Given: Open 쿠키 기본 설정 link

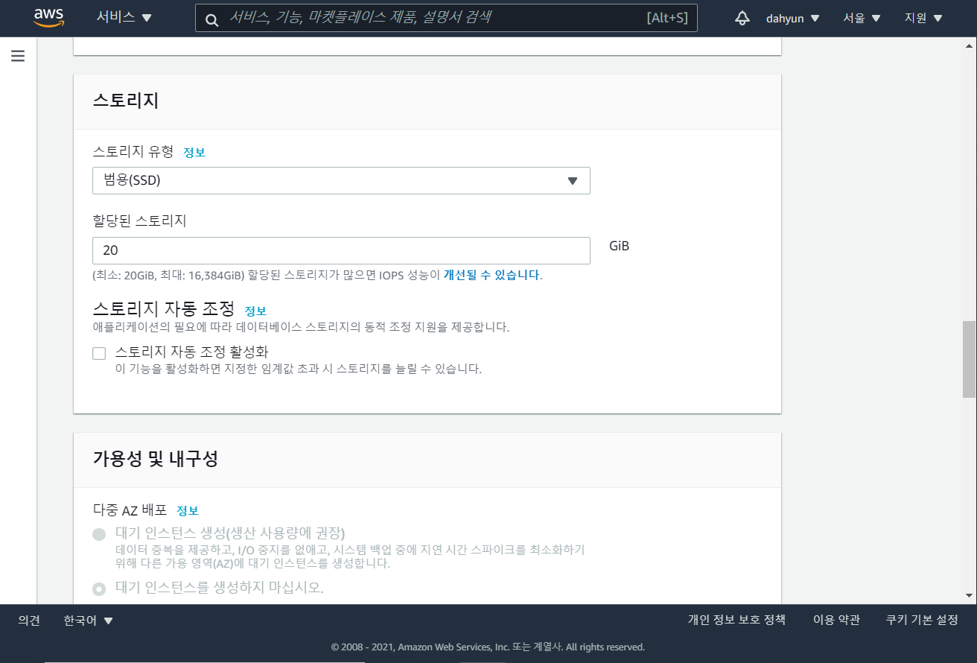Looking at the screenshot, I should [x=922, y=620].
